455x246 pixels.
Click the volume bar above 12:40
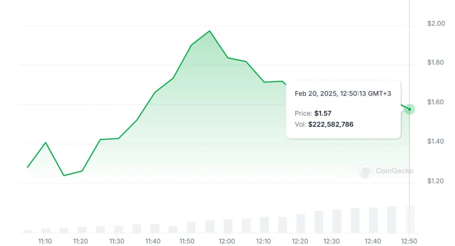[x=373, y=220]
